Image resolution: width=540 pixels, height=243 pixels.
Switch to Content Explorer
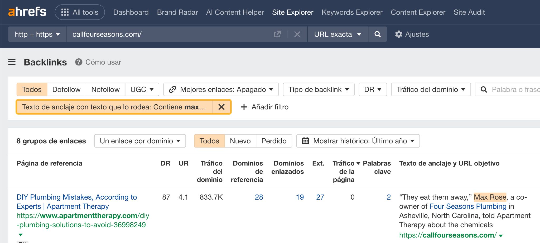(x=418, y=12)
